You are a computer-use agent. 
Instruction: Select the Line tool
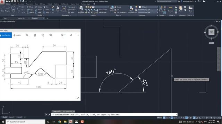pos(2,9)
